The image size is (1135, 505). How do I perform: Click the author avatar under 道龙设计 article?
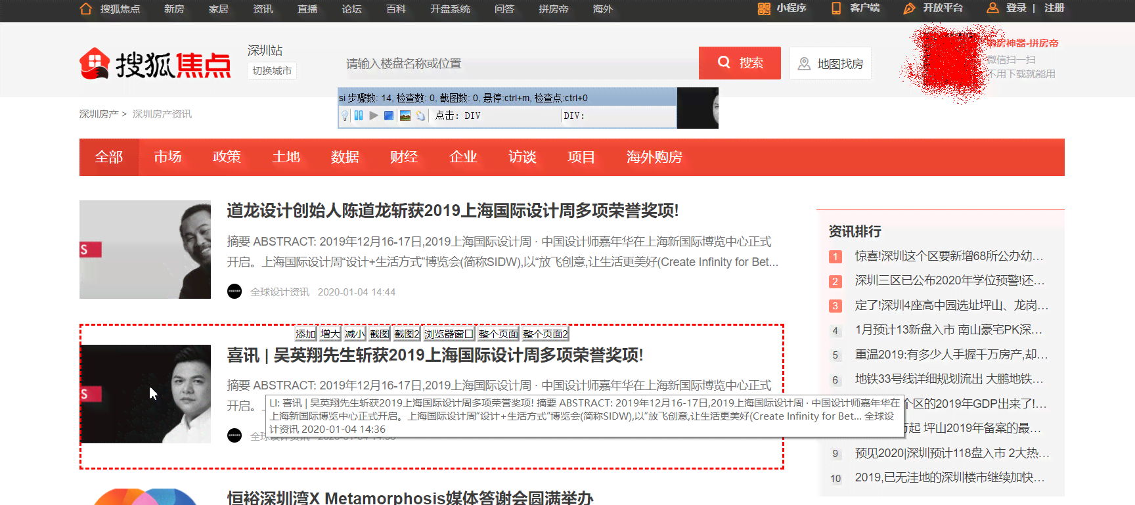pos(234,292)
